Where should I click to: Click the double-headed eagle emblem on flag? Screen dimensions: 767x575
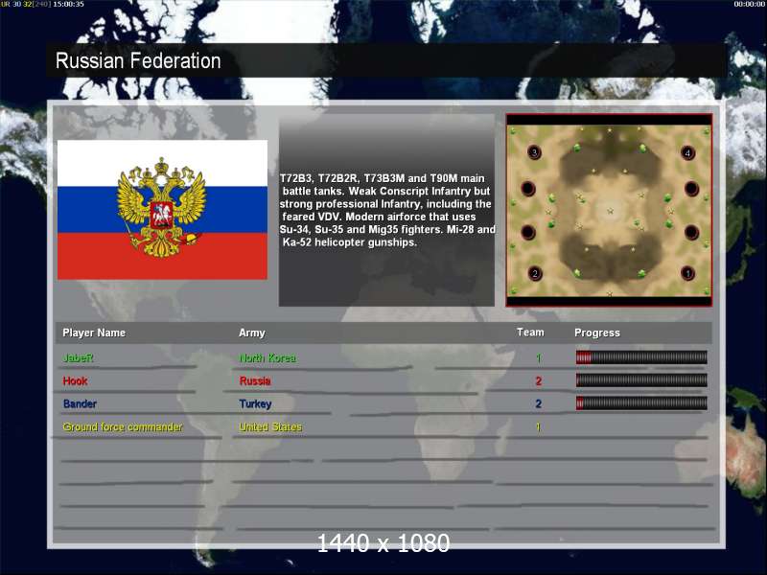coord(161,207)
